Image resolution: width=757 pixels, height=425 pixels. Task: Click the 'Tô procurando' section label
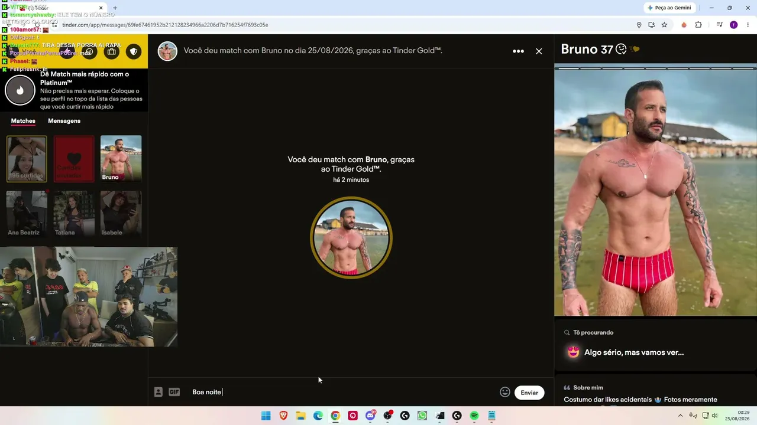[x=593, y=332]
